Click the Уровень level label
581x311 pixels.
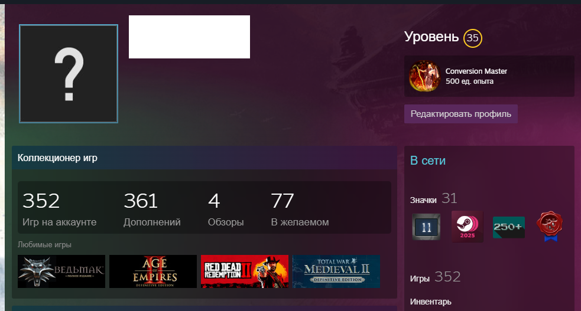point(431,37)
